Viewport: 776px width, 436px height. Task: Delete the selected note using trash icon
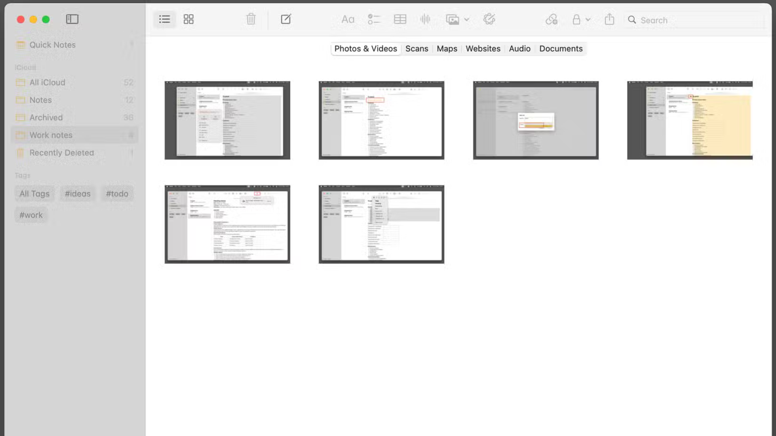point(251,19)
